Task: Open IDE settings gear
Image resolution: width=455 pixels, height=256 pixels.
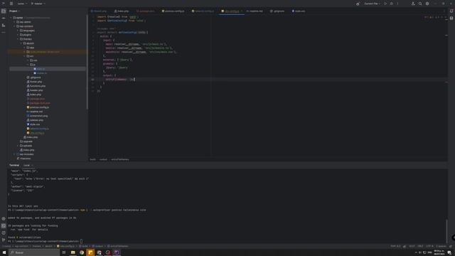Action: click(x=427, y=4)
